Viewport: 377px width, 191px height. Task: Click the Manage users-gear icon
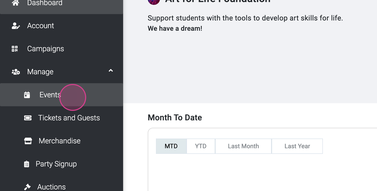click(16, 72)
